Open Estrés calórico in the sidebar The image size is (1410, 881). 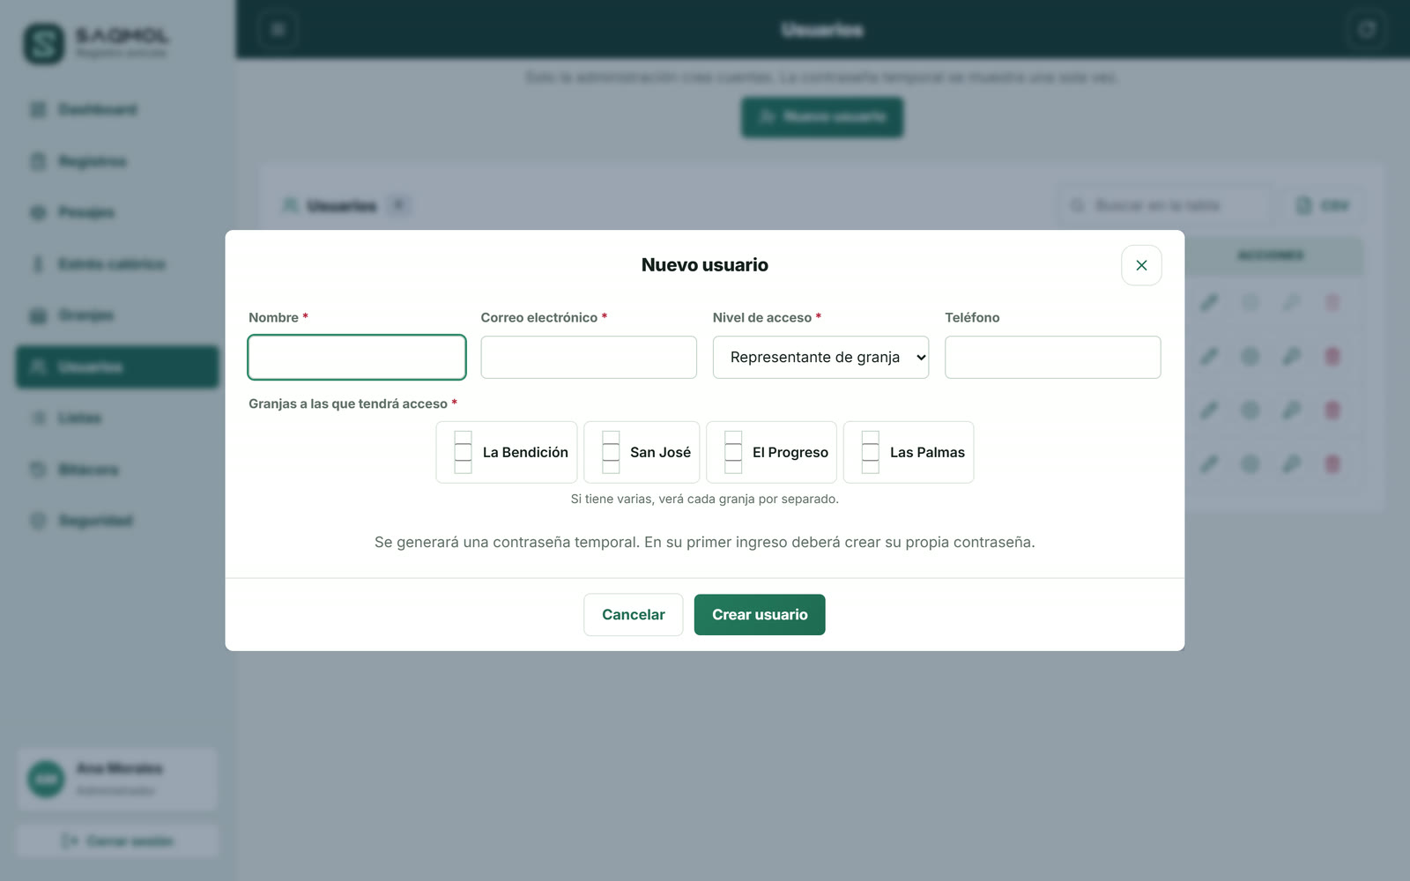tap(117, 264)
